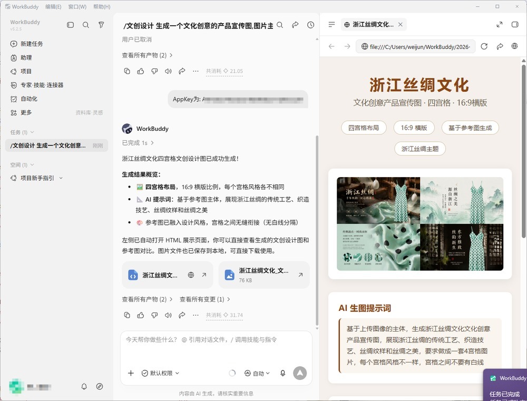Toggle the right preview panel layout icon
527x401 pixels.
[x=515, y=24]
